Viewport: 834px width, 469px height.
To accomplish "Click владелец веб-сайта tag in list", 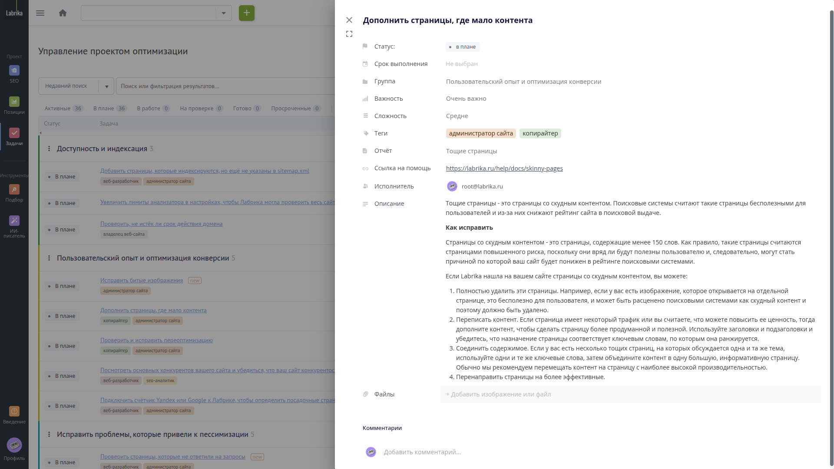I will click(x=124, y=234).
